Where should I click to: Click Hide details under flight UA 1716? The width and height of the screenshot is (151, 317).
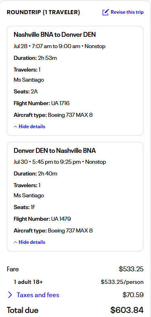32,127
